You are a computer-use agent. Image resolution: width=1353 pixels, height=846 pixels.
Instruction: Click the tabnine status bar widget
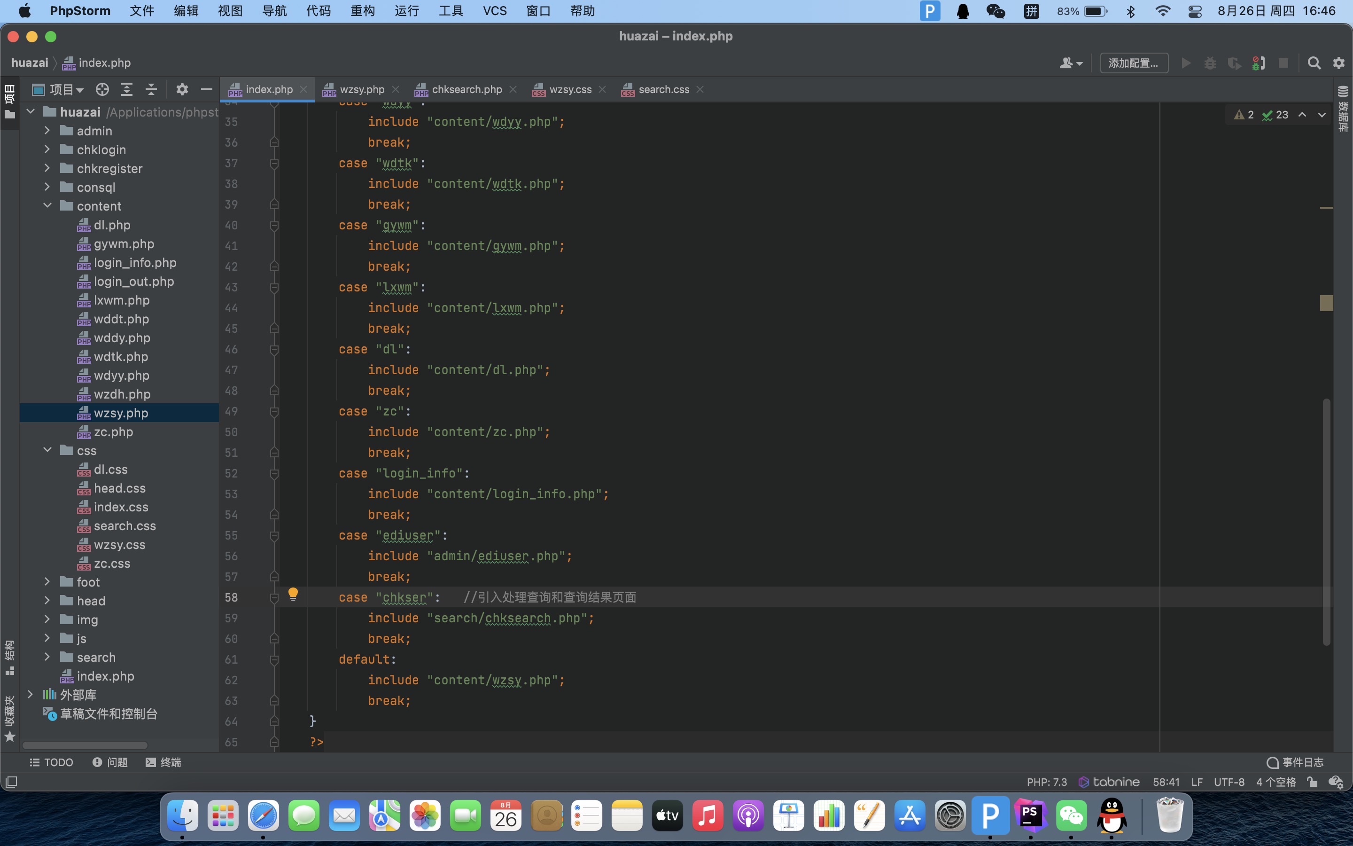[x=1109, y=782]
